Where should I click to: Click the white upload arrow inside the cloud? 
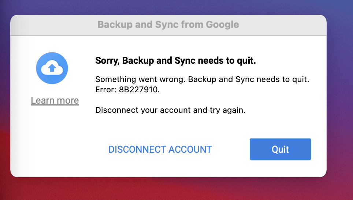point(52,68)
